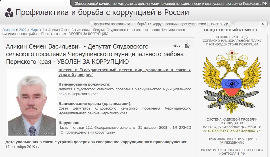Open ПРОФИЛАКТИКА КОРРУПЦИИ В УЧРЕЖДЕНИЯХ link

pyautogui.click(x=232, y=141)
